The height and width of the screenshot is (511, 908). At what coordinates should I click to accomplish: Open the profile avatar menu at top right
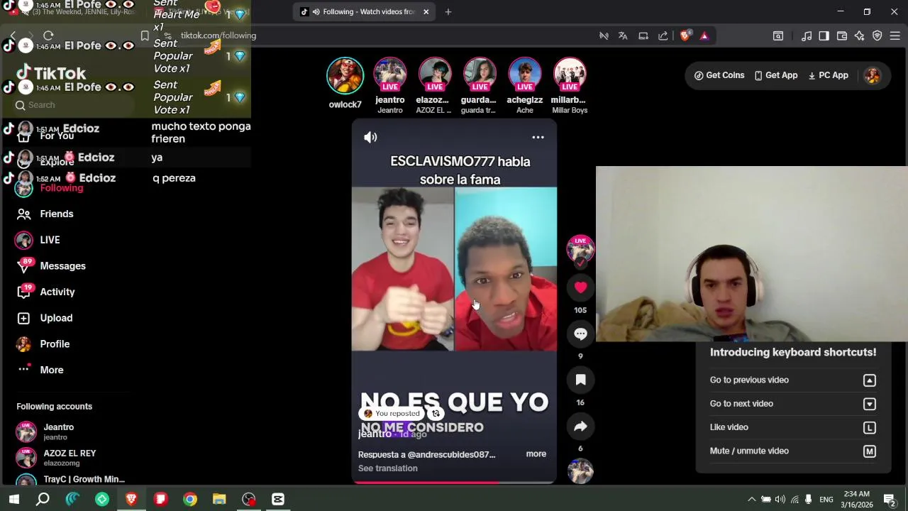(873, 76)
